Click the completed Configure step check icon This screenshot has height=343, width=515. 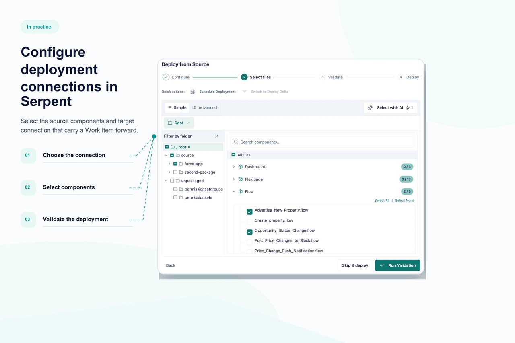[x=166, y=77]
